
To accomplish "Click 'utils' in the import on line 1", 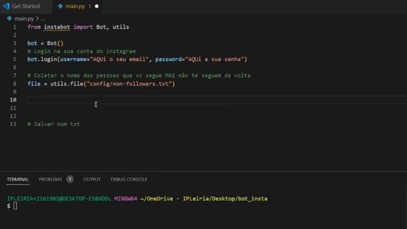I will tap(121, 27).
